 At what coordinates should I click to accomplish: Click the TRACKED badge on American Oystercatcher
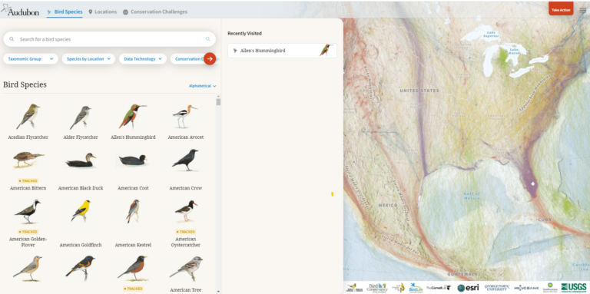tap(185, 232)
